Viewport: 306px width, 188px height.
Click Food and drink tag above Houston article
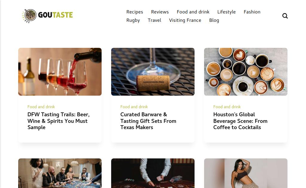click(x=227, y=107)
